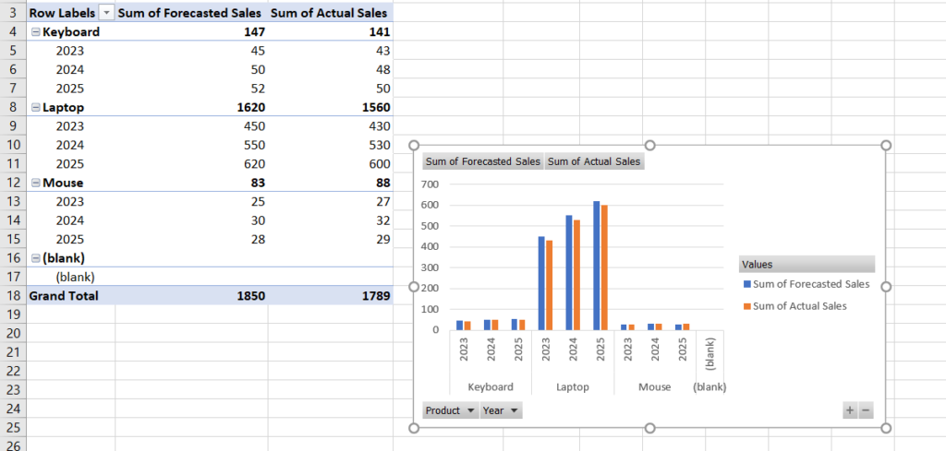Select the actual grand total 1789 cell
Screen dimensions: 946x451
click(331, 295)
